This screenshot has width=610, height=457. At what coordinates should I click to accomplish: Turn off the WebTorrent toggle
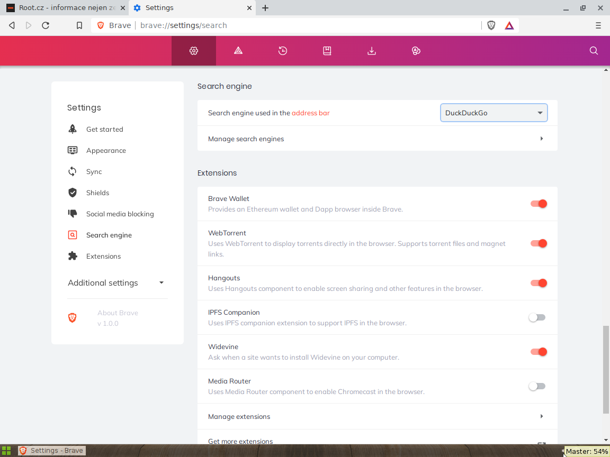point(539,243)
